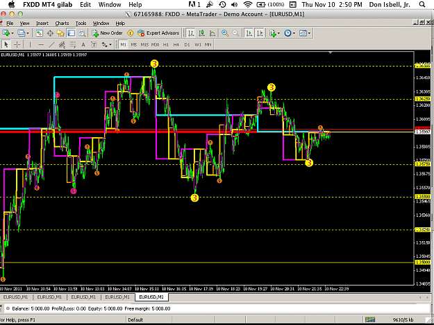Switch chart to Candlesticks mode
Image resolution: width=434 pixels, height=325 pixels.
(202, 33)
